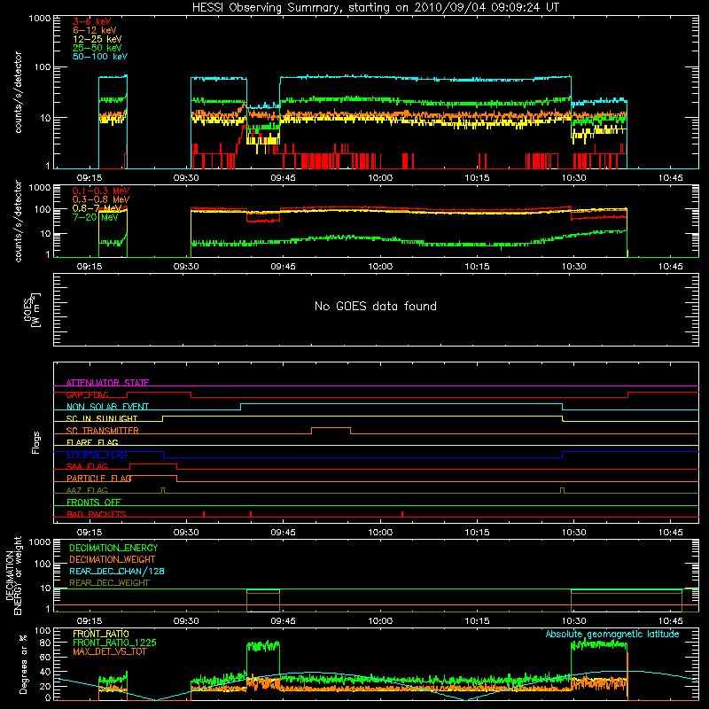
Task: Click the DECIMATION ENERGY or weight axis title
Action: (13, 575)
